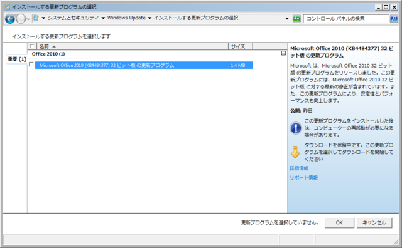Click 公開: 昨日 published text
402x248 pixels.
point(301,111)
